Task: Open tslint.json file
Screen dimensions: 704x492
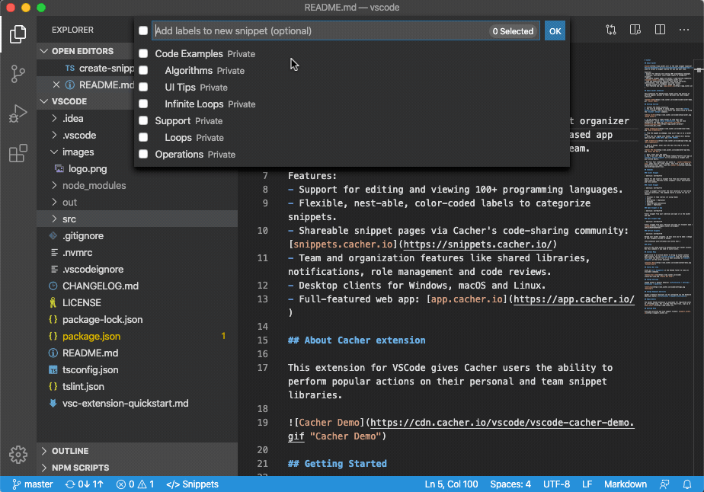Action: (x=83, y=386)
